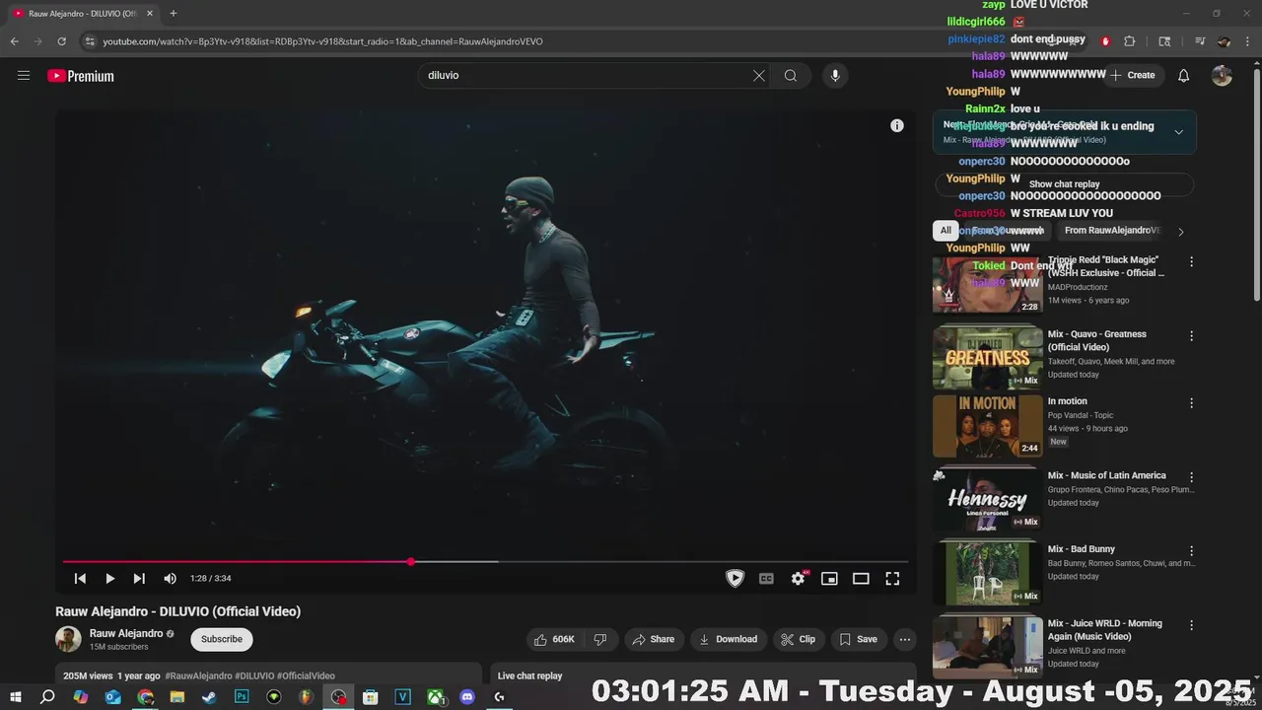Expand the mix playlist panel chevron
The height and width of the screenshot is (710, 1262).
1178,132
